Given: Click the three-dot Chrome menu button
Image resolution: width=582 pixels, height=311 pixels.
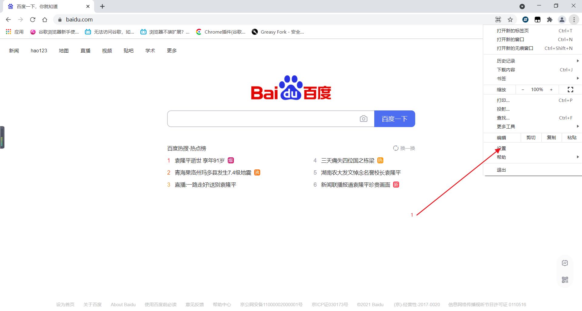Looking at the screenshot, I should click(x=574, y=20).
